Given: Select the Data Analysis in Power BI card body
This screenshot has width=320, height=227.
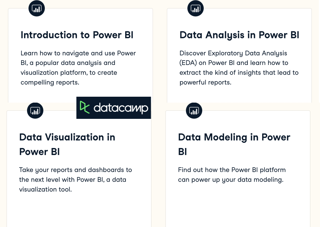Looking at the screenshot, I should [239, 55].
